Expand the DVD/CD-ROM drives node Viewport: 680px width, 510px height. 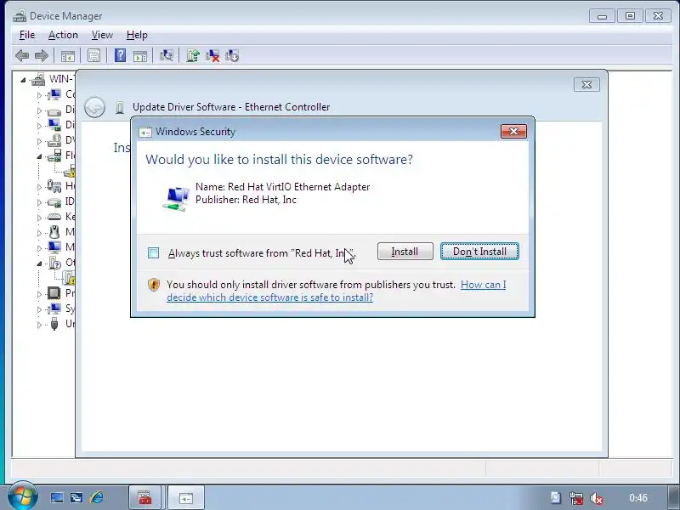click(39, 141)
